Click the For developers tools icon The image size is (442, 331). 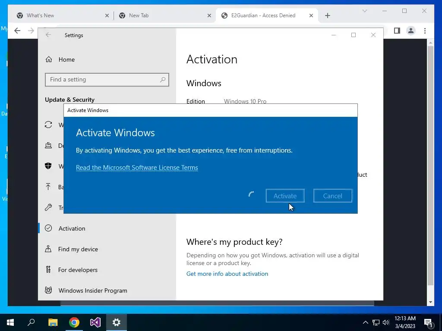pos(48,270)
